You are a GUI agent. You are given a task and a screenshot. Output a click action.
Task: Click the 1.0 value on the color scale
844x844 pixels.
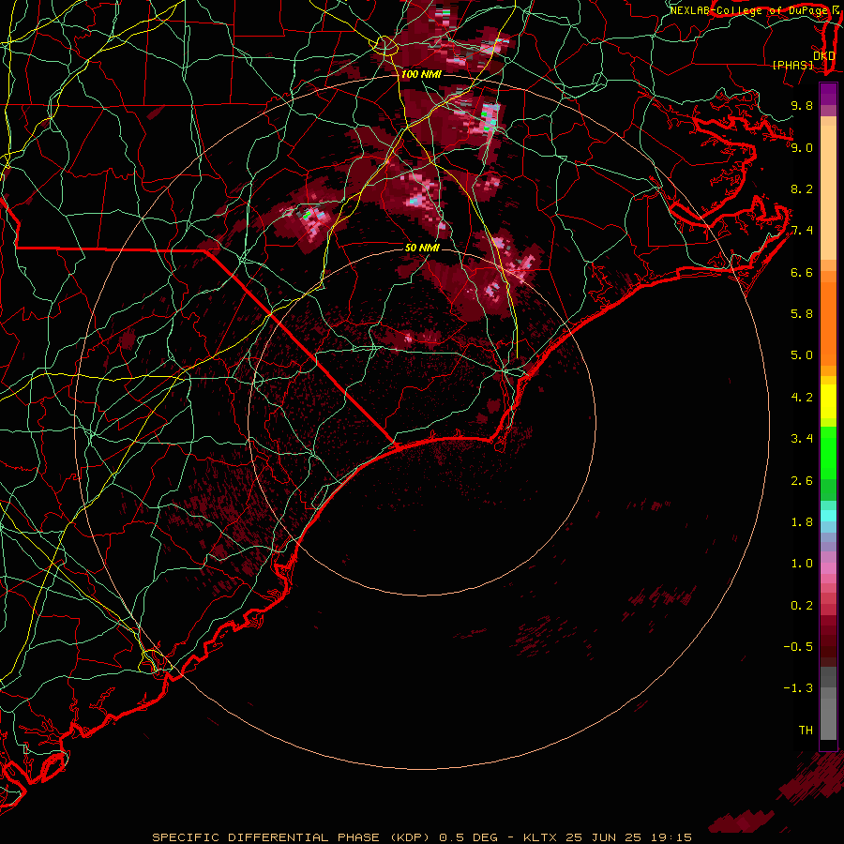[x=802, y=564]
